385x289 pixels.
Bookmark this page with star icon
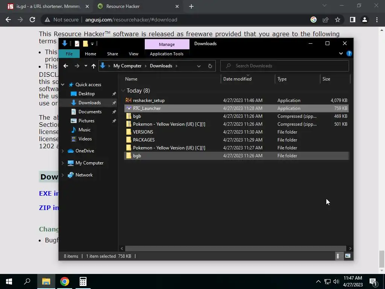coord(338,20)
